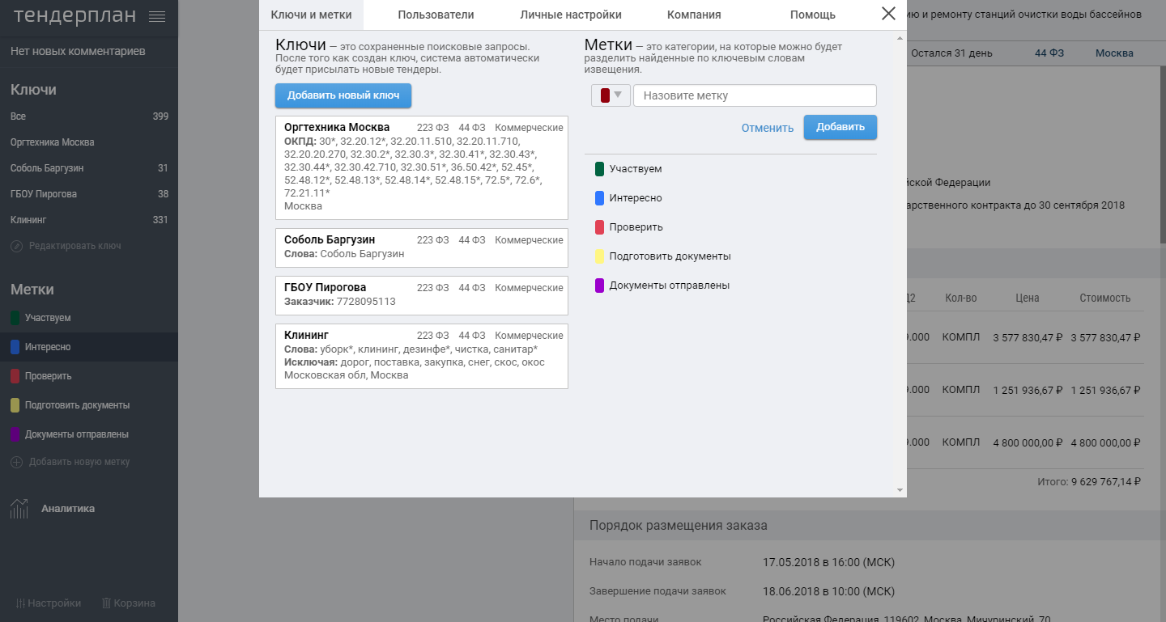Image resolution: width=1166 pixels, height=622 pixels.
Task: Click Добавить новую метку plus item in sidebar
Action: pos(70,462)
